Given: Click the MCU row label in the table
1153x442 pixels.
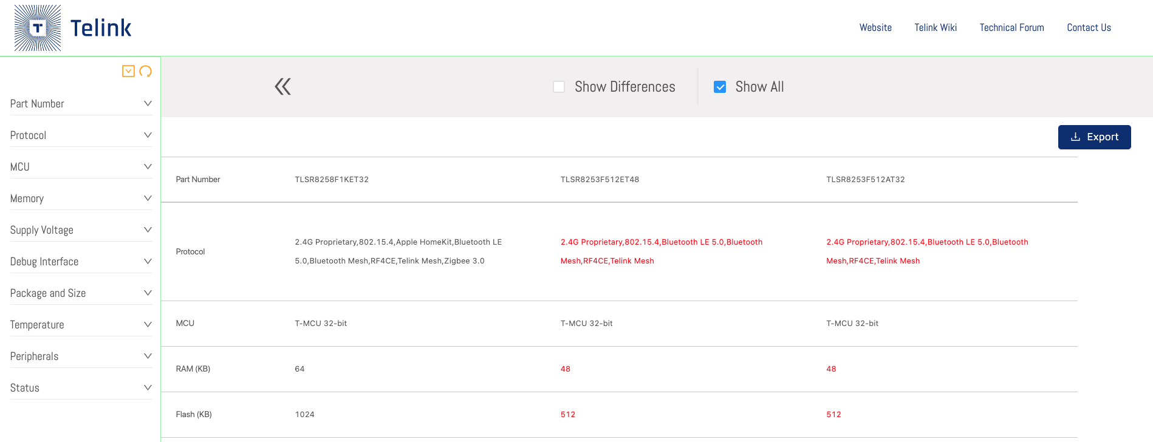Looking at the screenshot, I should (185, 324).
